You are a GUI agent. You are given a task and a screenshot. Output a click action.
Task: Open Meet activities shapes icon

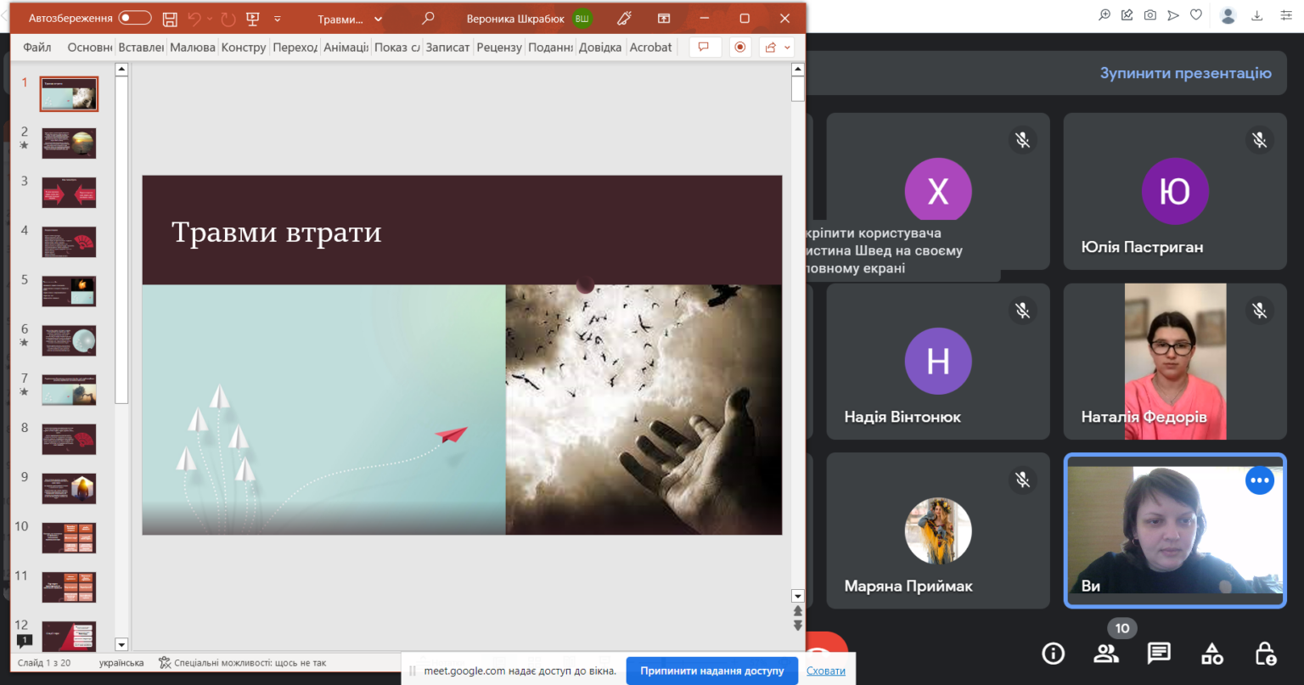(x=1212, y=653)
